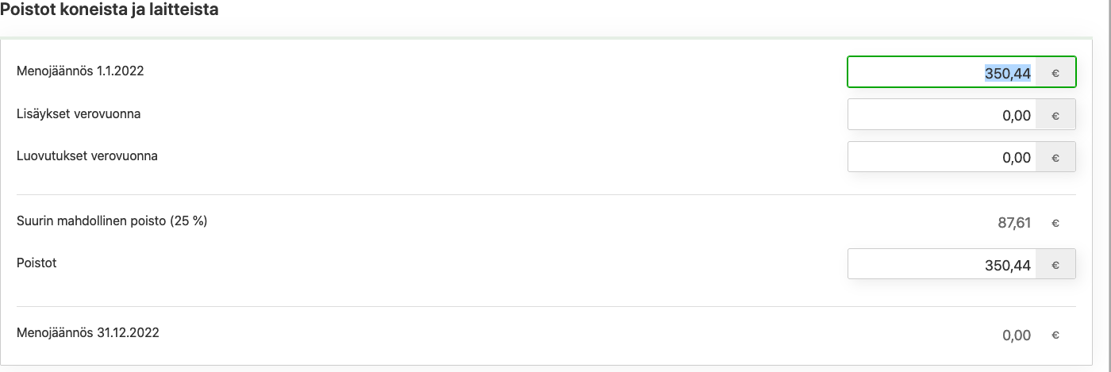Viewport: 1111px width, 372px height.
Task: Click the Luovutukset verovuonna amount field
Action: click(942, 157)
